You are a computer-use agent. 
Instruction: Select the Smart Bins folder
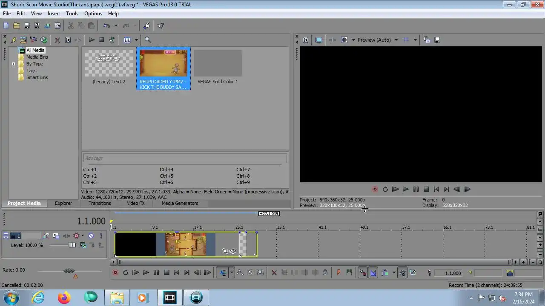pyautogui.click(x=37, y=77)
